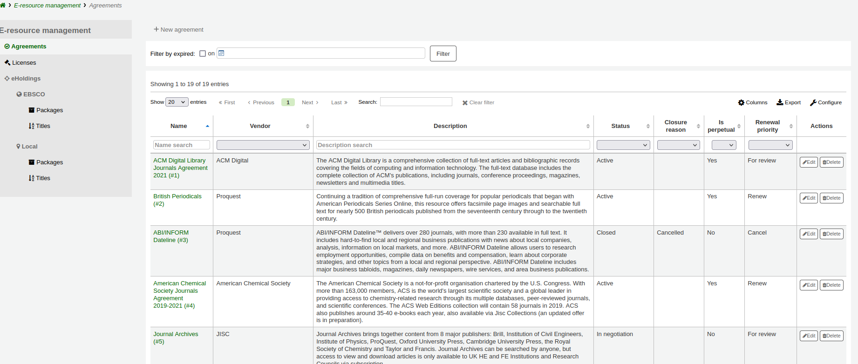Edit the ABI/INFORM Dateline agreement
858x364 pixels.
pyautogui.click(x=809, y=234)
